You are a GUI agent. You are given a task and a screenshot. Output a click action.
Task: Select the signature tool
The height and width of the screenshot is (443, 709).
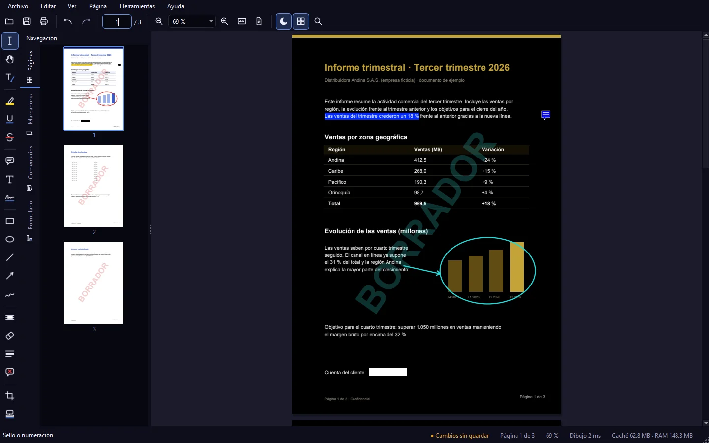pyautogui.click(x=10, y=198)
